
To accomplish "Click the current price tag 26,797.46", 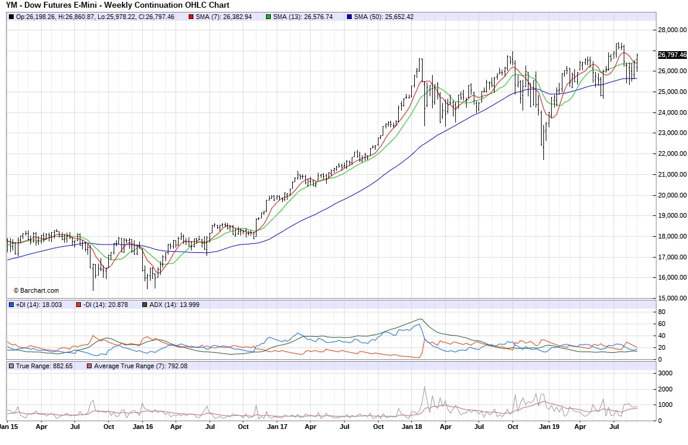I will pyautogui.click(x=672, y=55).
